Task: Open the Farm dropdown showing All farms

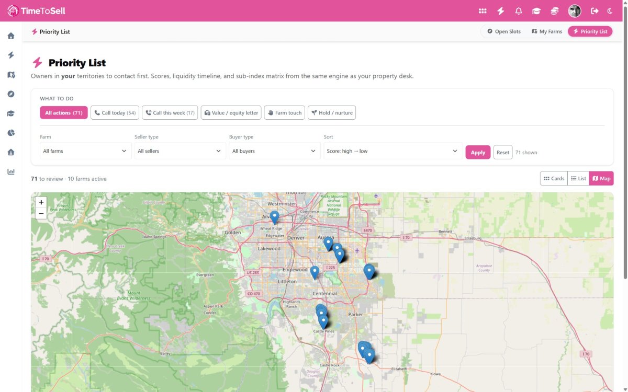Action: (86, 151)
